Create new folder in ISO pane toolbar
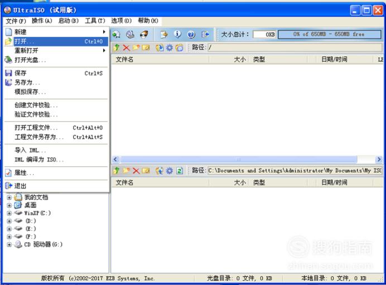 point(136,47)
